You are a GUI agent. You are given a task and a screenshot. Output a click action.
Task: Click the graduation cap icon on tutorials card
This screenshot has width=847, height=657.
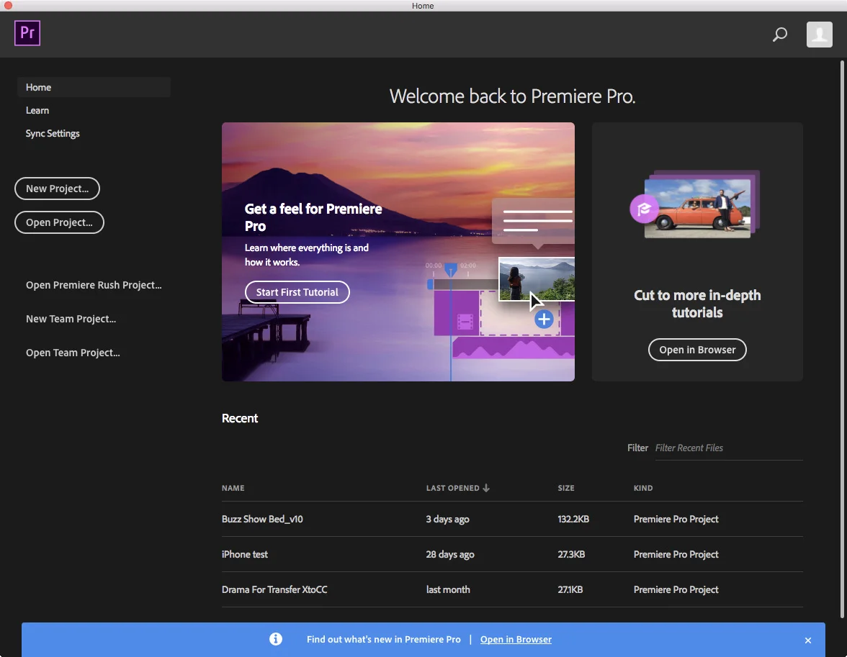[x=643, y=209]
